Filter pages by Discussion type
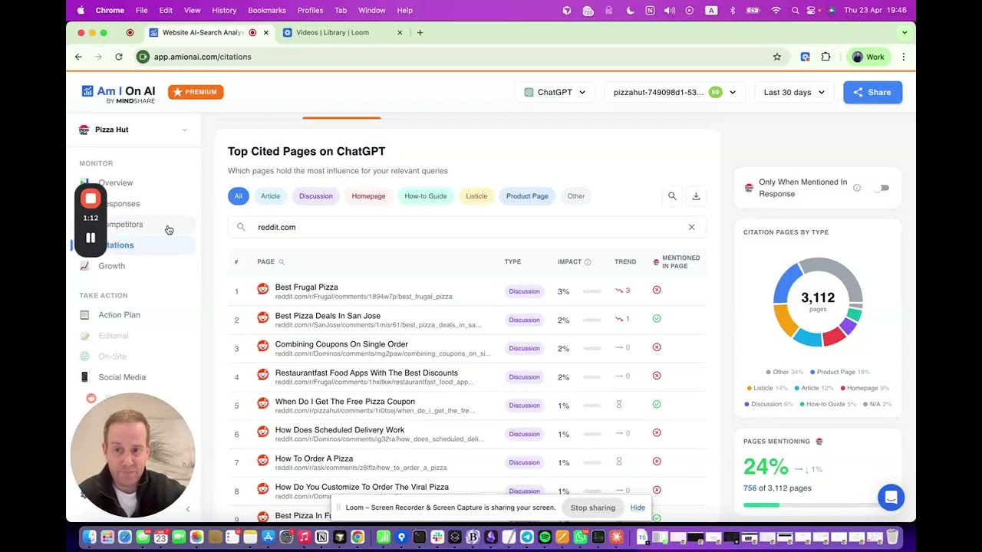The image size is (982, 552). point(316,196)
